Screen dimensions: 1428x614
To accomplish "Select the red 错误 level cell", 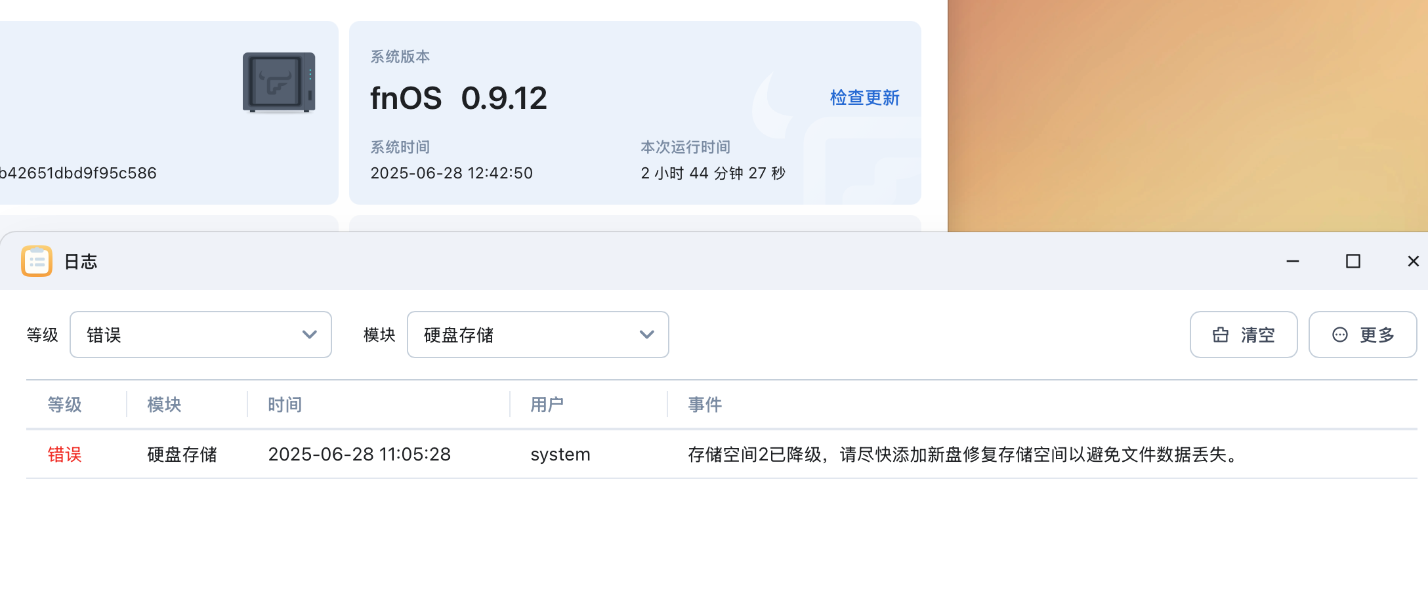I will (x=64, y=454).
